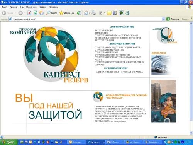Open the Сервис menu
The width and height of the screenshot is (193, 145).
(x=43, y=7)
